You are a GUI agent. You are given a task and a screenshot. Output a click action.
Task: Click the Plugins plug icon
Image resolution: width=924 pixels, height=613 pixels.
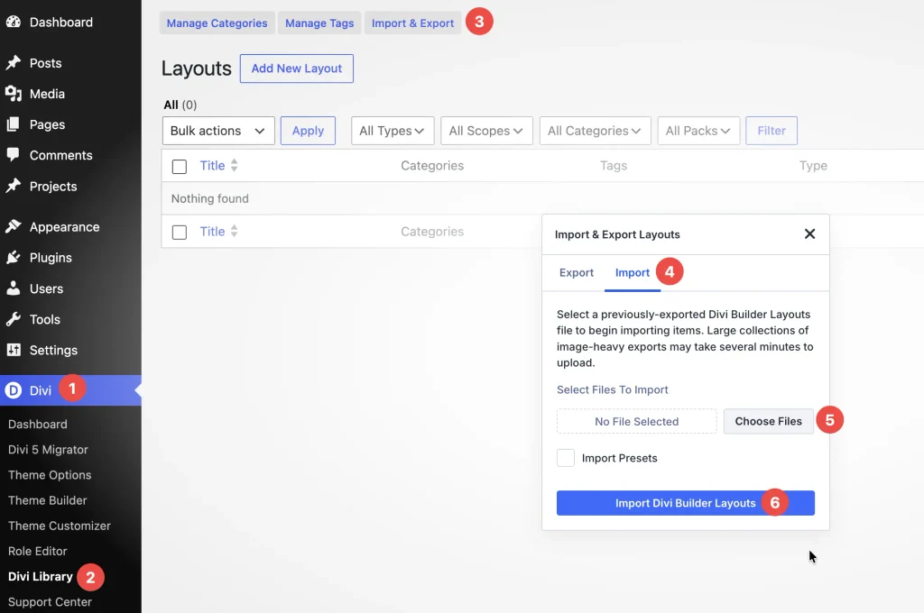(14, 257)
